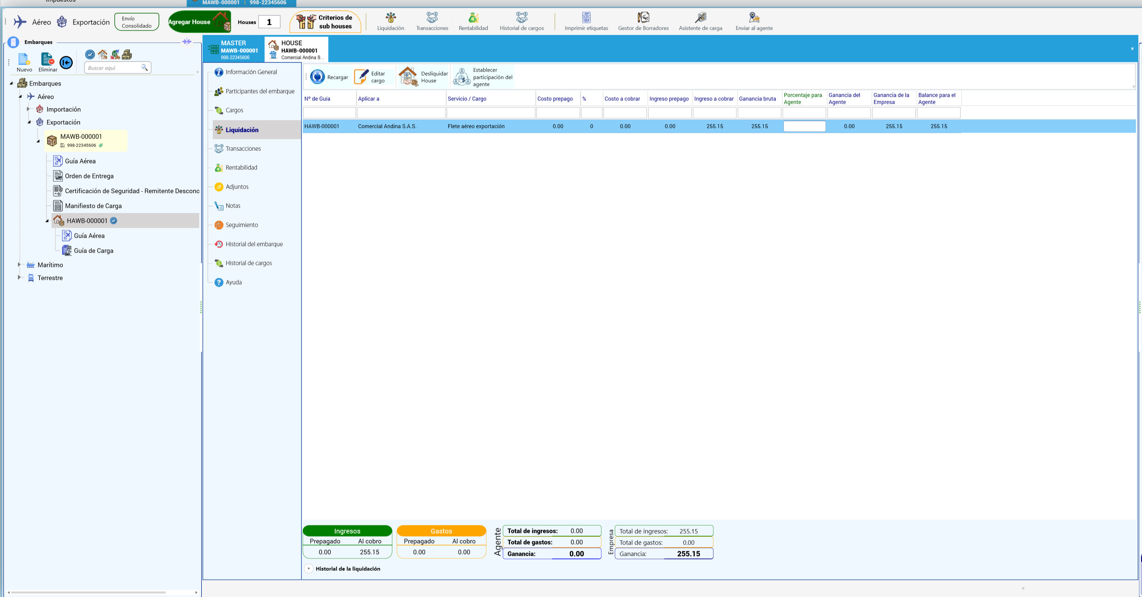Click the blue checkmark badge filter icon

(90, 54)
